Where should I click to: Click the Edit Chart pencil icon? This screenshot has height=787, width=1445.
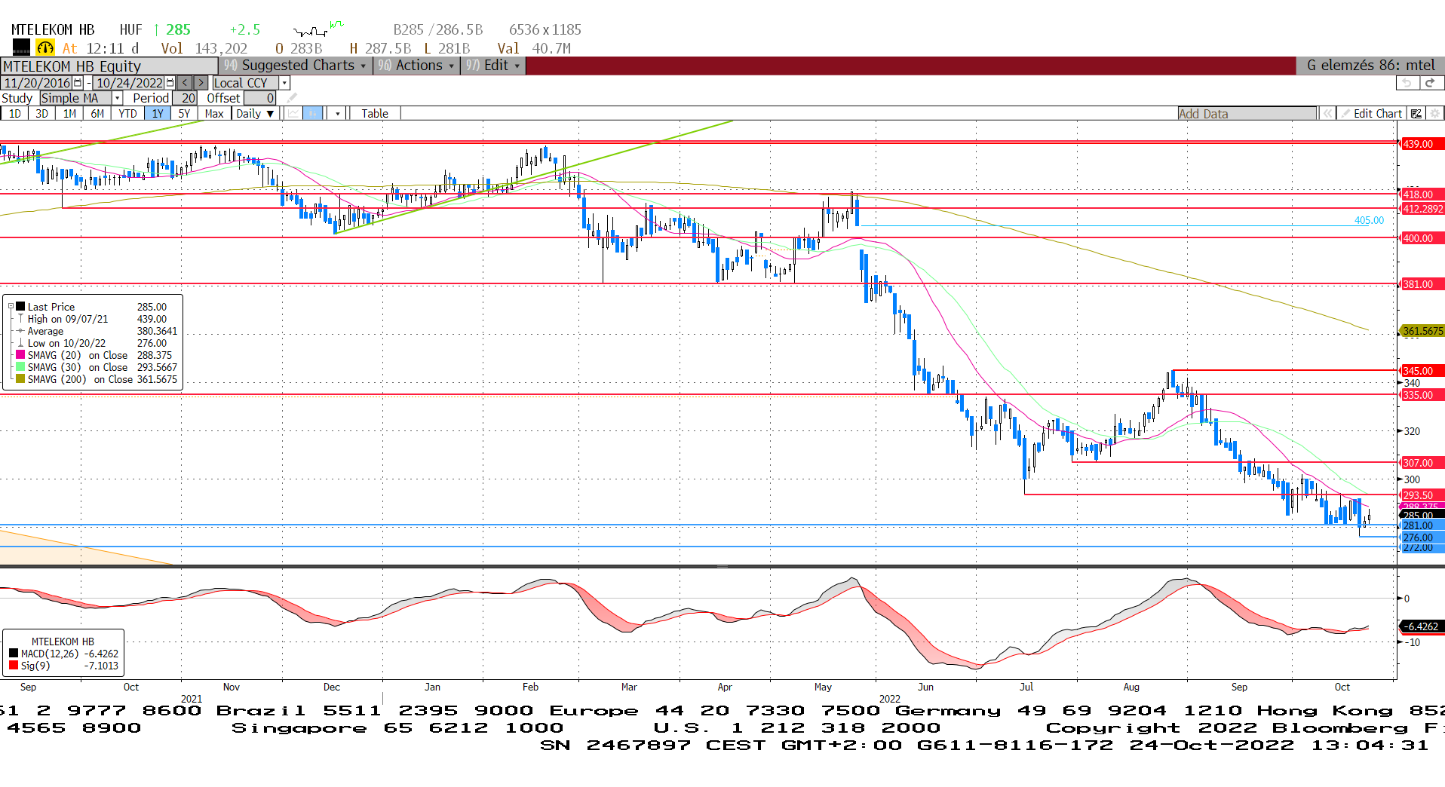[1344, 113]
